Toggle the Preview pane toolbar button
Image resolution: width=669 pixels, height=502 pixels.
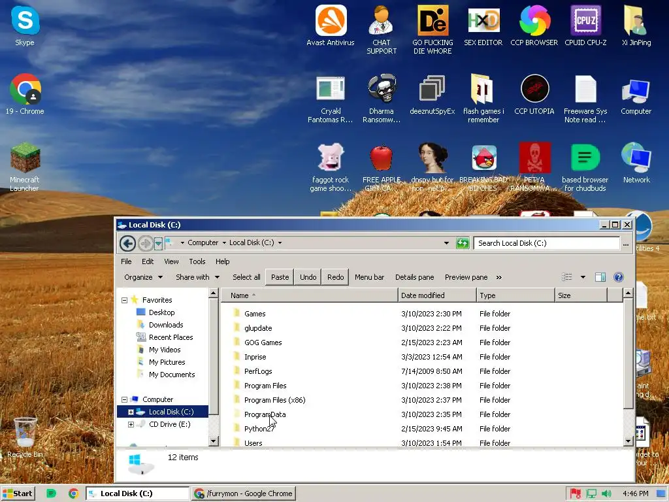466,277
